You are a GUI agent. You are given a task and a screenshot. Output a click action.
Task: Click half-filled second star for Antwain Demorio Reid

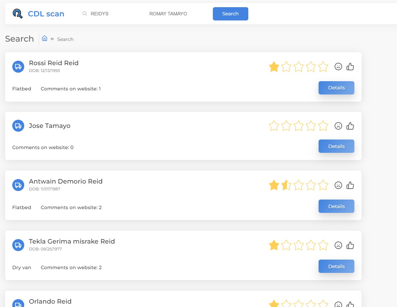tap(286, 185)
